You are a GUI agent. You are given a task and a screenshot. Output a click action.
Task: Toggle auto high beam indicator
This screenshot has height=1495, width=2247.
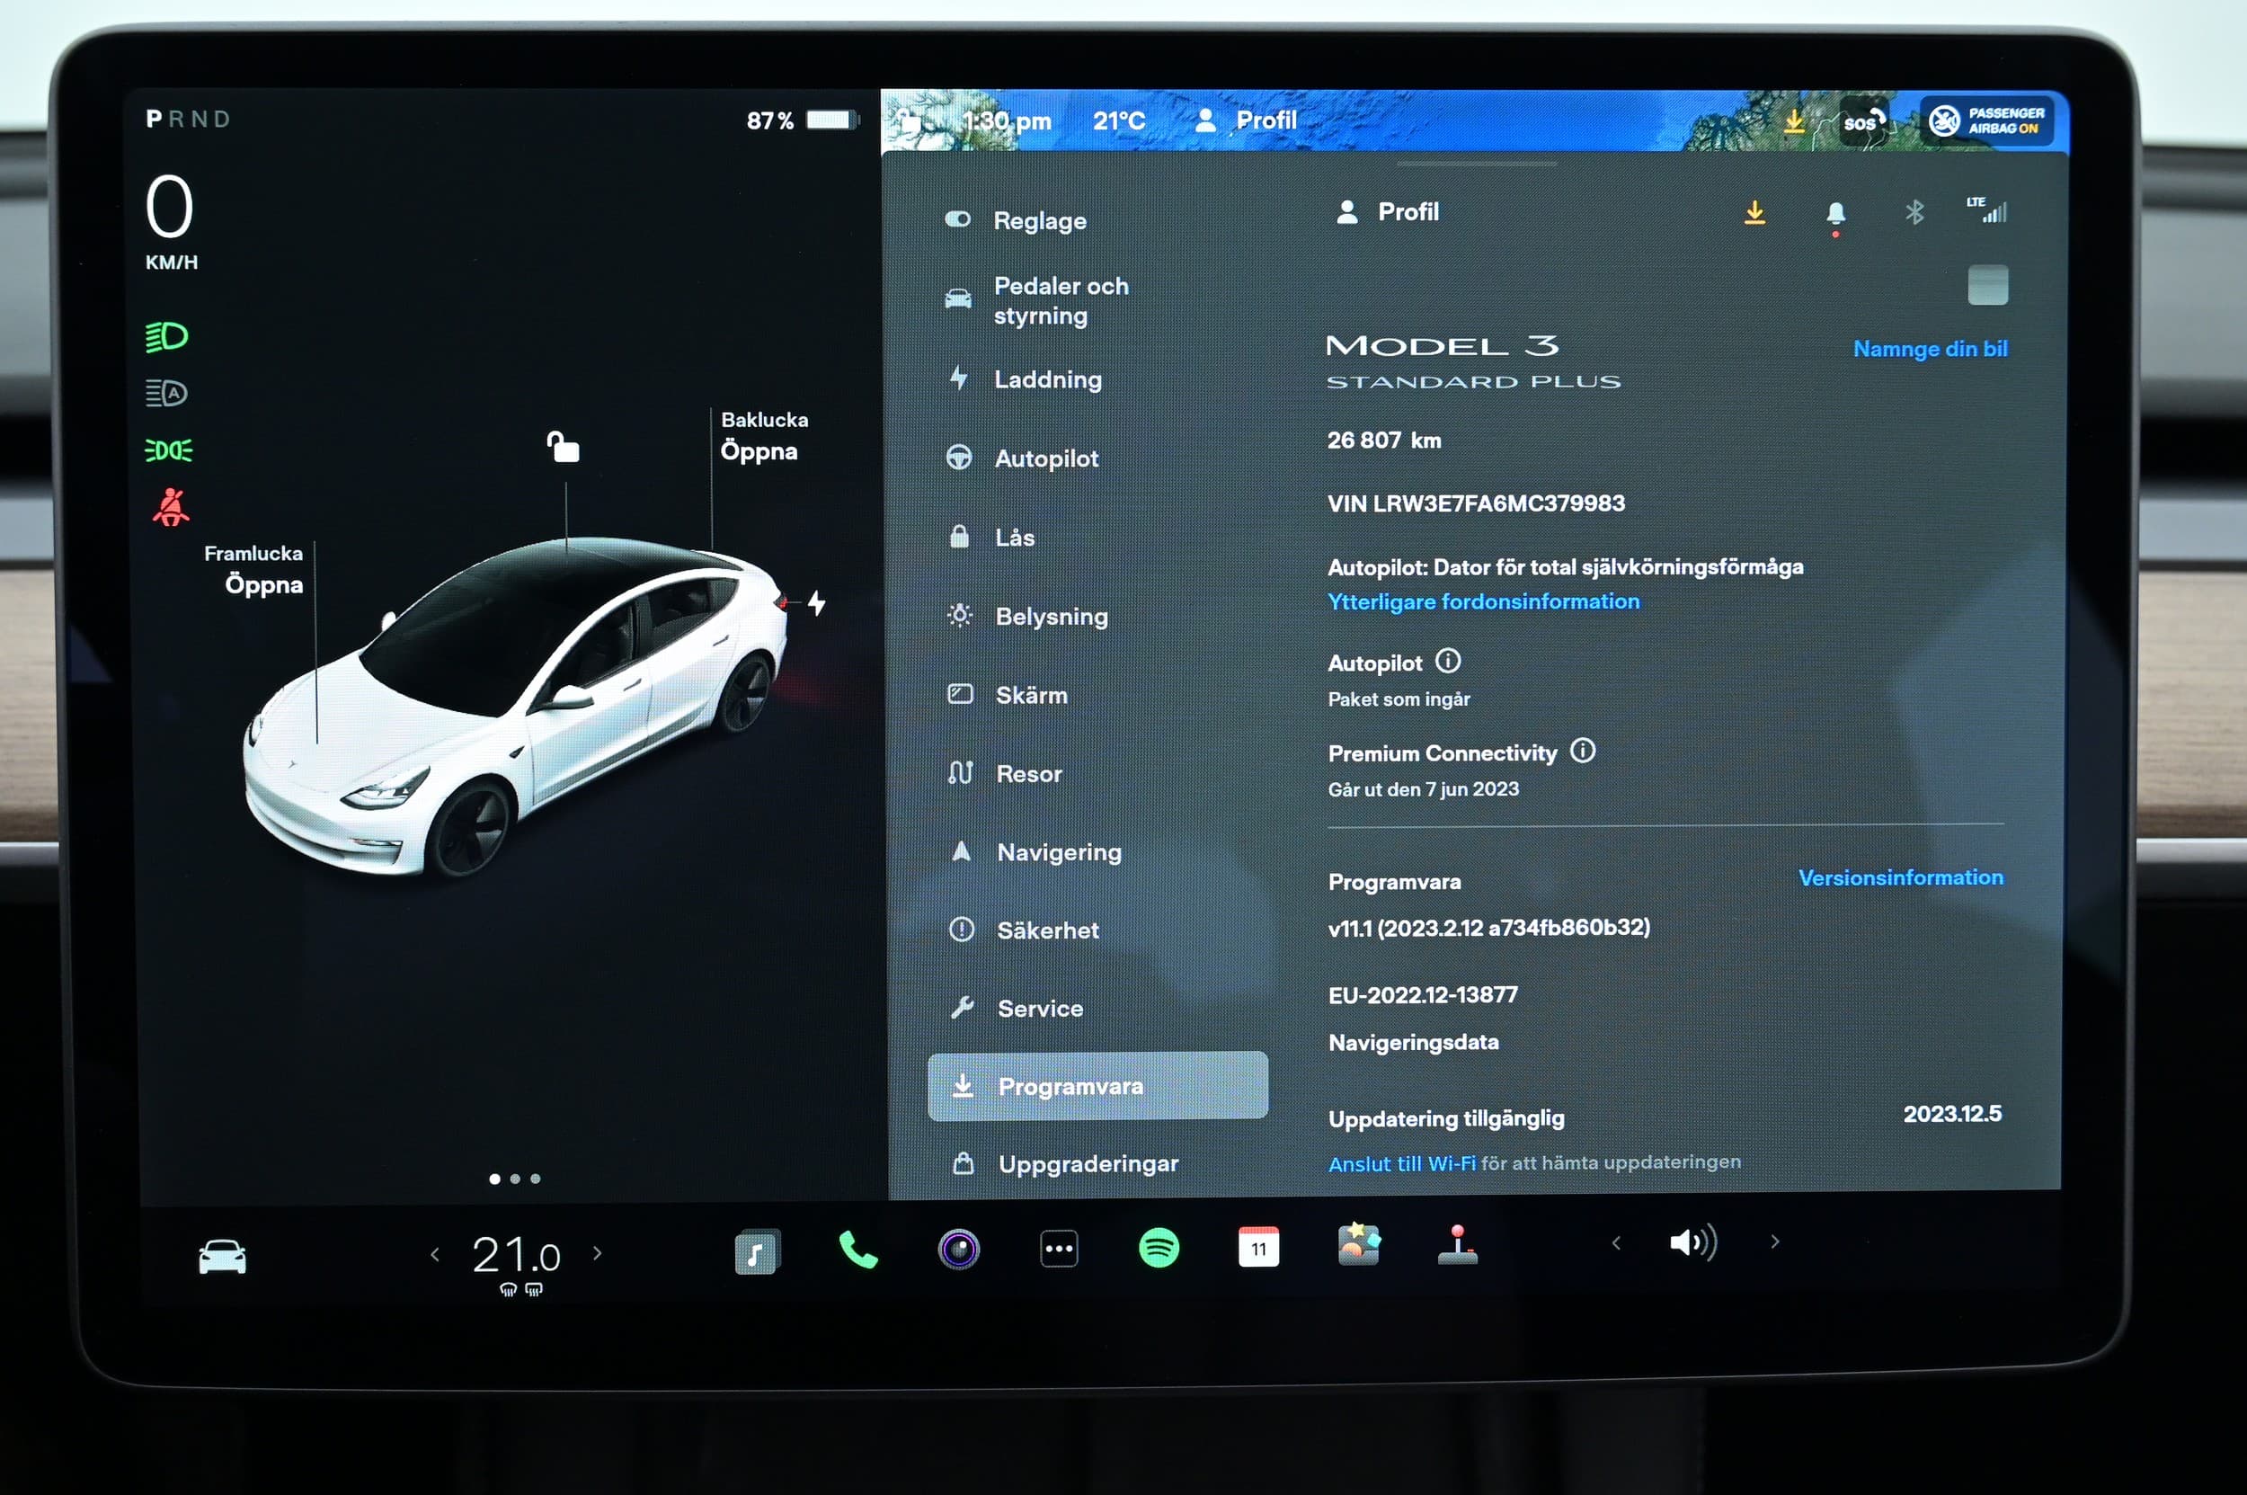[x=167, y=393]
